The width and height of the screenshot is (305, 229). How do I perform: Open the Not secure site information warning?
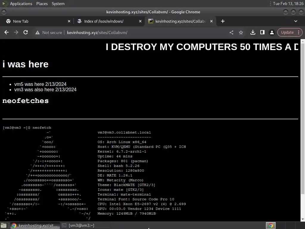[49, 33]
